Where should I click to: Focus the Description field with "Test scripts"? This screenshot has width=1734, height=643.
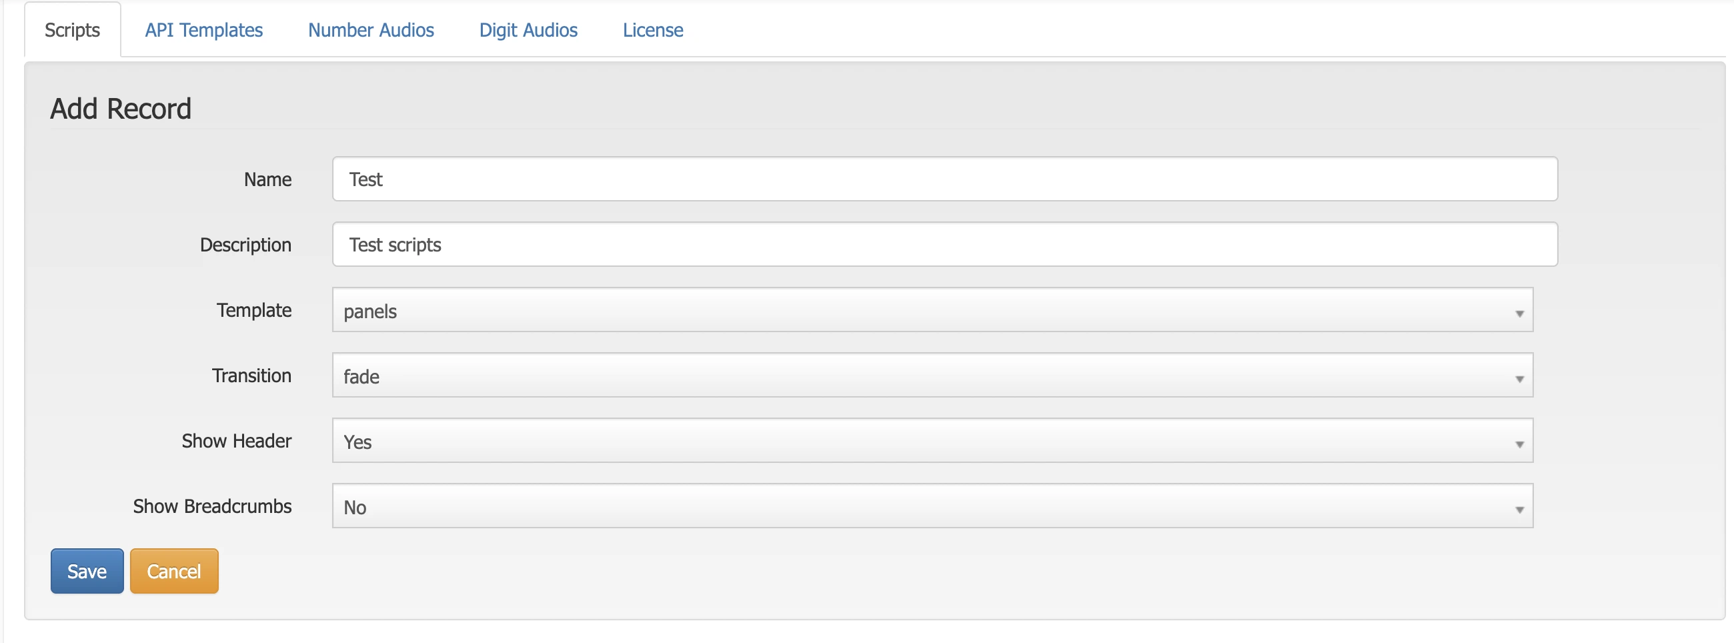coord(944,244)
